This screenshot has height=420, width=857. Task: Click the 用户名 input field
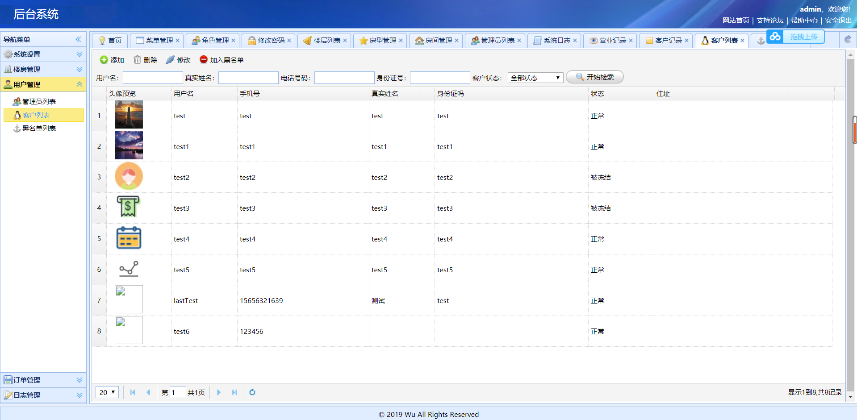[x=152, y=77]
